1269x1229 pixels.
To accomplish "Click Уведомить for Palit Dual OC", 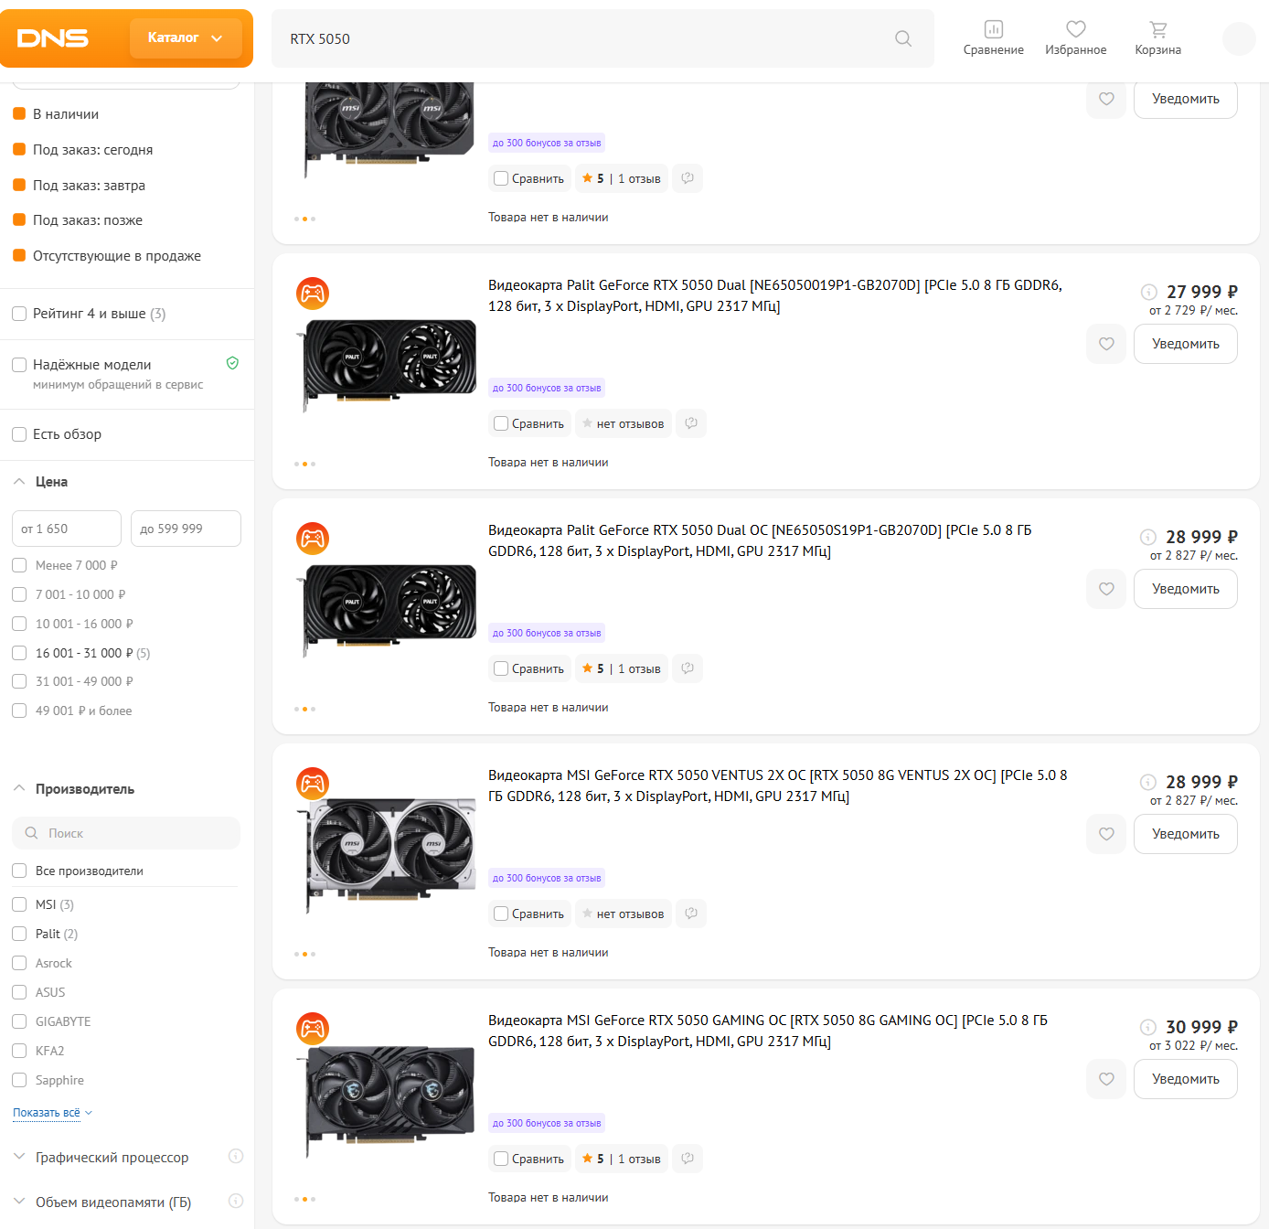I will point(1186,589).
